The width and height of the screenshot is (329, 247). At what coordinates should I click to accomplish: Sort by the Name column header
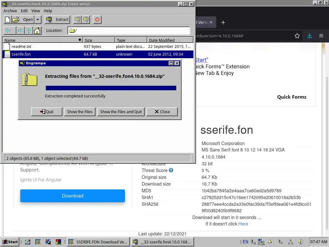click(x=43, y=40)
